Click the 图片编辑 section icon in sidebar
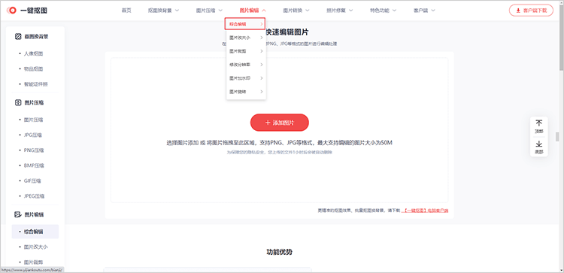 pyautogui.click(x=17, y=214)
